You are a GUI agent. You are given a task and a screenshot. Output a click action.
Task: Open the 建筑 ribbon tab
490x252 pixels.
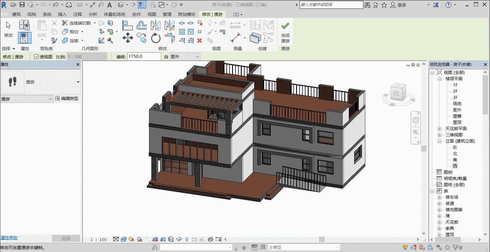click(16, 14)
